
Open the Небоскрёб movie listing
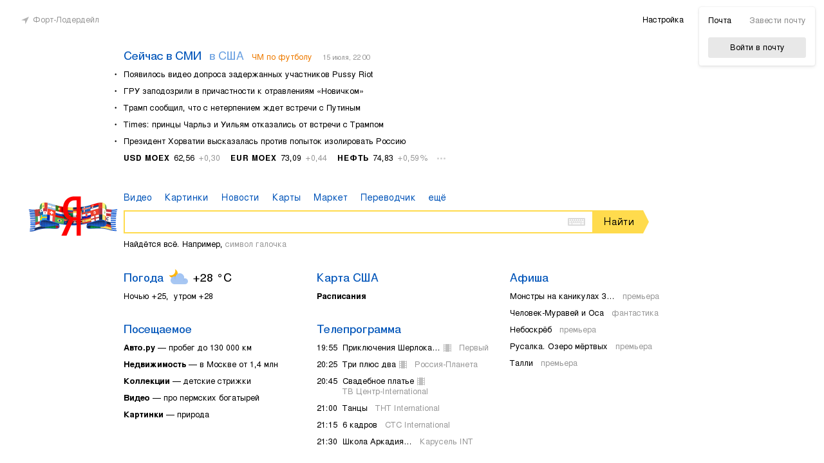pyautogui.click(x=531, y=330)
